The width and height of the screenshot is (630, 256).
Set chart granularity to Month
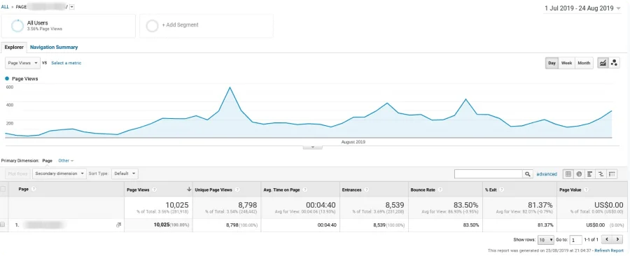[584, 63]
